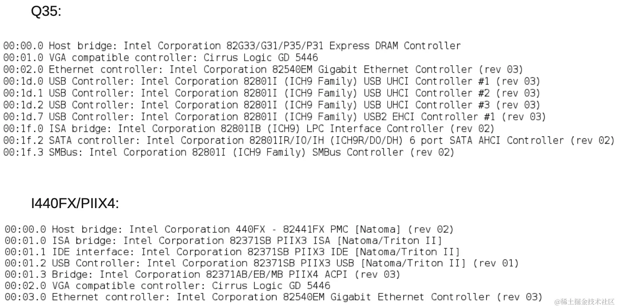This screenshot has width=617, height=308.
Task: Click the 00:02.0 VGA Cirrus Logic line
Action: [168, 286]
